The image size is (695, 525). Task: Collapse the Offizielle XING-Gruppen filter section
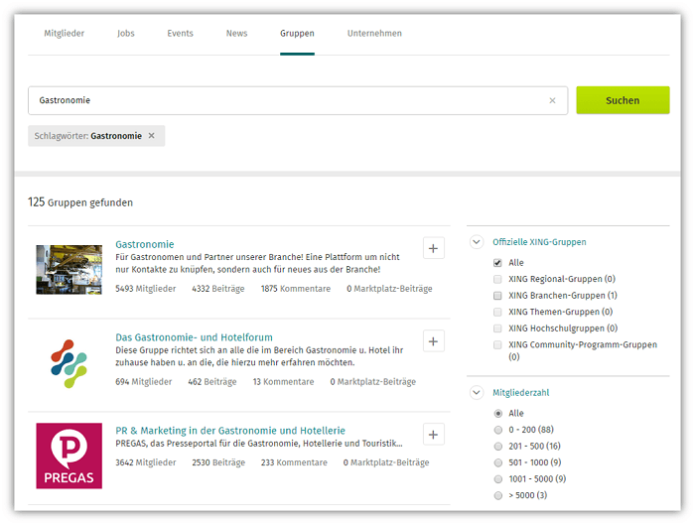pyautogui.click(x=477, y=241)
